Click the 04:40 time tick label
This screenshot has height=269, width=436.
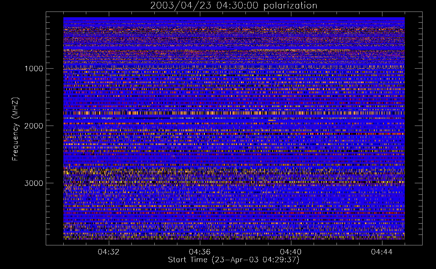(x=291, y=252)
